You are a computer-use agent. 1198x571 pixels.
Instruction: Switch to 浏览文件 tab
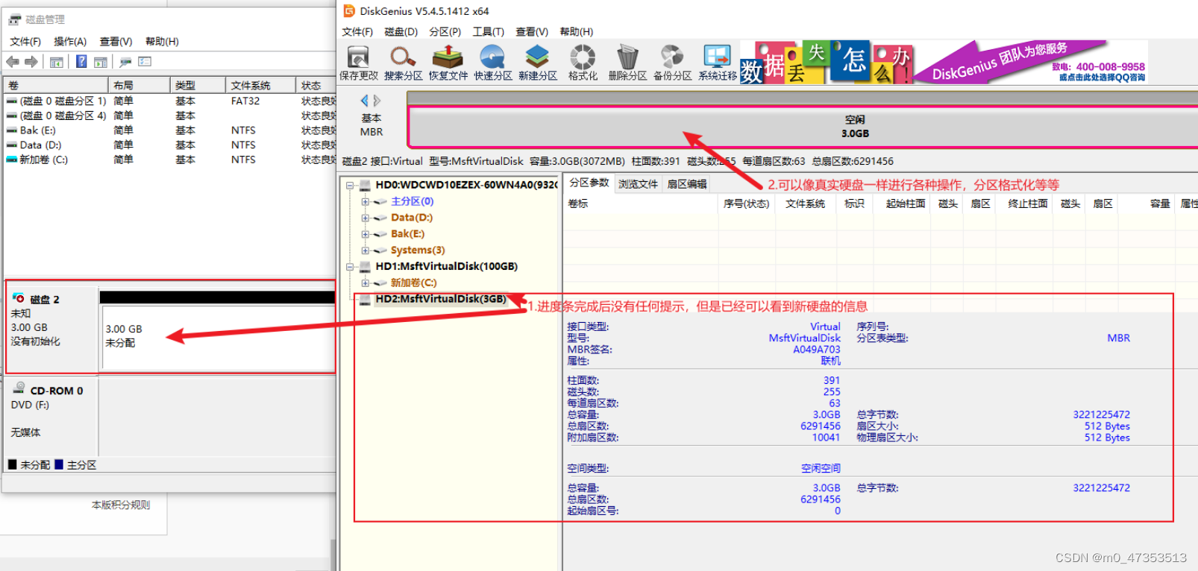(x=638, y=183)
